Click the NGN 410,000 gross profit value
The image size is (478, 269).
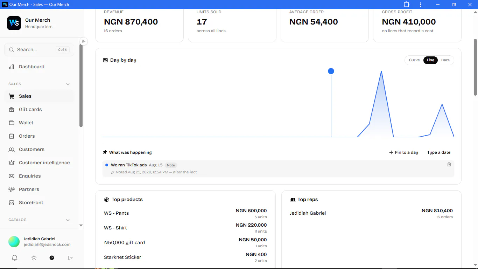point(409,22)
